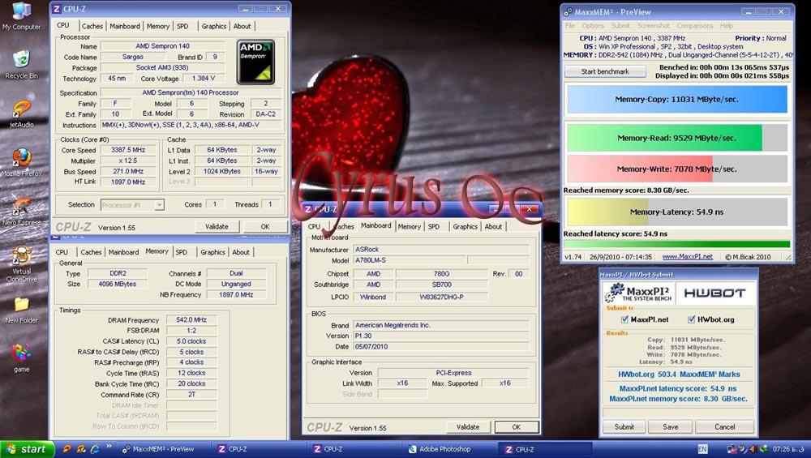Open the SPD tab in the top CPU-Z window
The height and width of the screenshot is (458, 811).
point(182,26)
